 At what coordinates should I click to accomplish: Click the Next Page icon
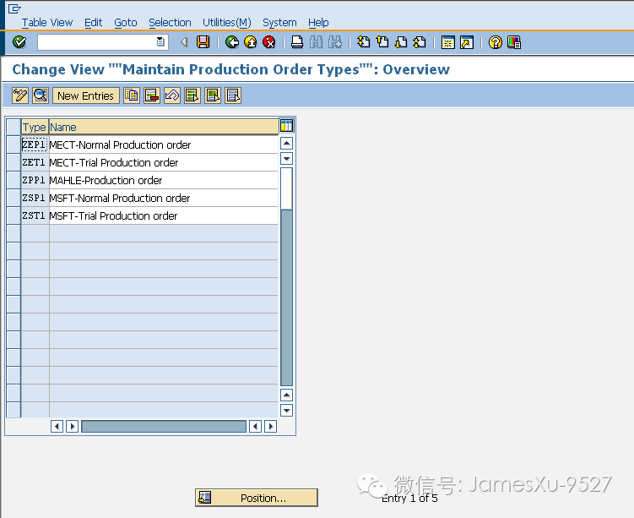point(401,41)
